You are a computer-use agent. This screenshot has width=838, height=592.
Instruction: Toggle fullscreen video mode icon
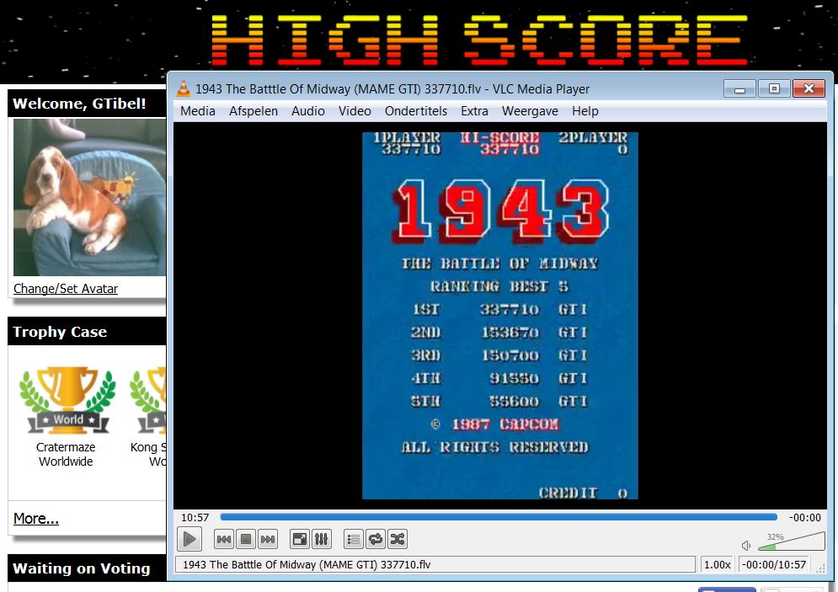(x=300, y=539)
